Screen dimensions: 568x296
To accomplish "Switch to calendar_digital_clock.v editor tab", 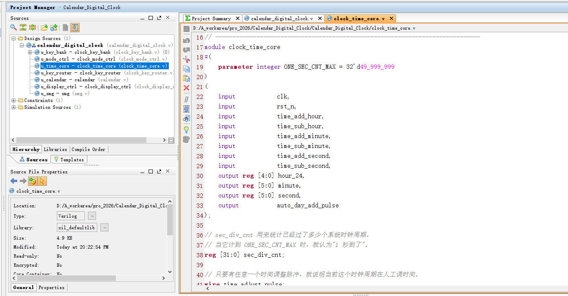I will pyautogui.click(x=282, y=18).
